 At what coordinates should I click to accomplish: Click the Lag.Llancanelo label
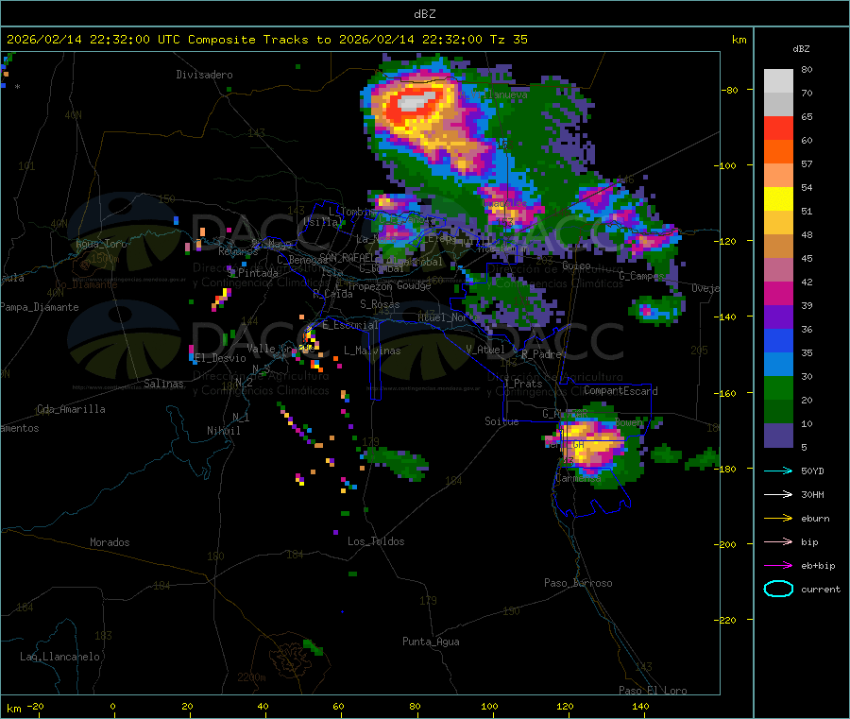point(59,657)
